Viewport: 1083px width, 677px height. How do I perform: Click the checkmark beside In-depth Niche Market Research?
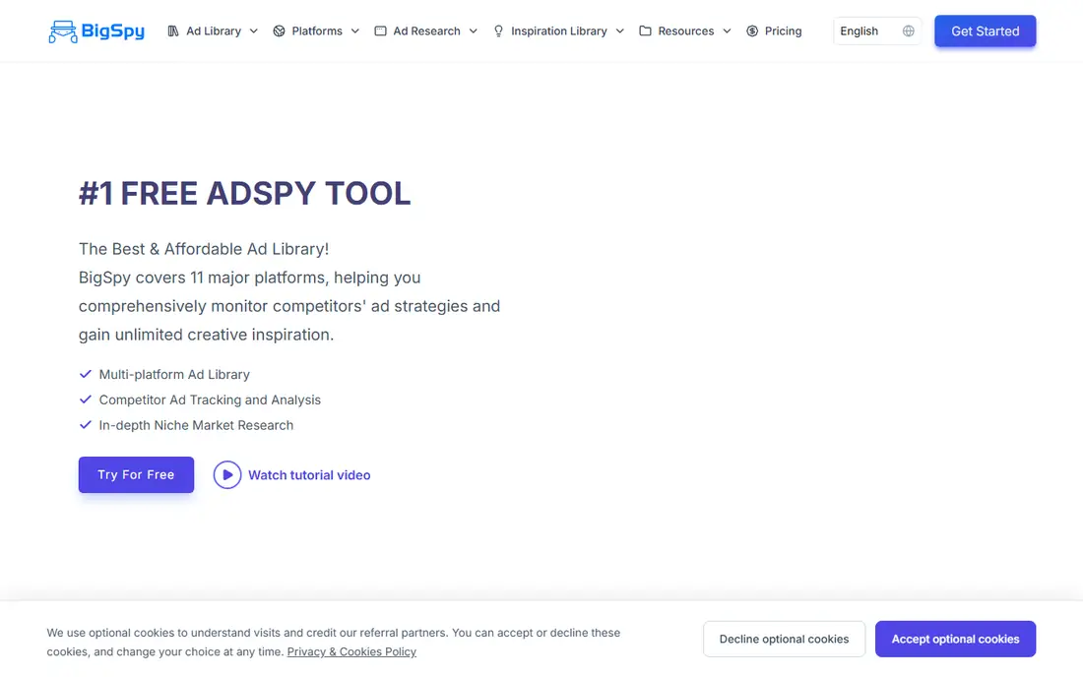pyautogui.click(x=86, y=425)
